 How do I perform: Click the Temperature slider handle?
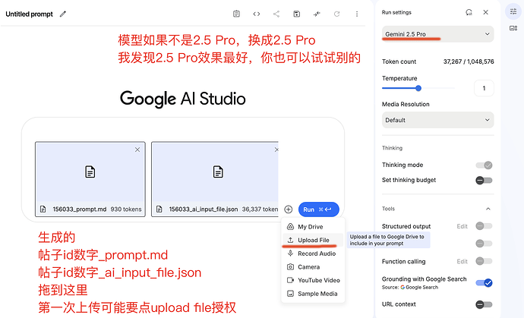pos(418,88)
